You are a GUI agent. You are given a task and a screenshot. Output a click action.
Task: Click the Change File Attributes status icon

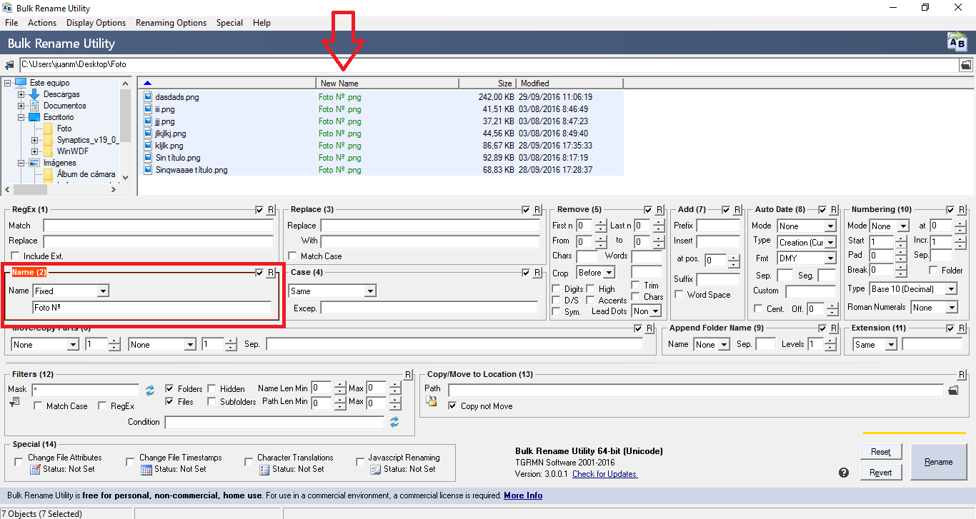(x=36, y=470)
